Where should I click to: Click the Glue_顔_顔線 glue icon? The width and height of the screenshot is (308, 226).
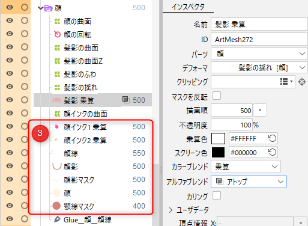click(x=57, y=219)
